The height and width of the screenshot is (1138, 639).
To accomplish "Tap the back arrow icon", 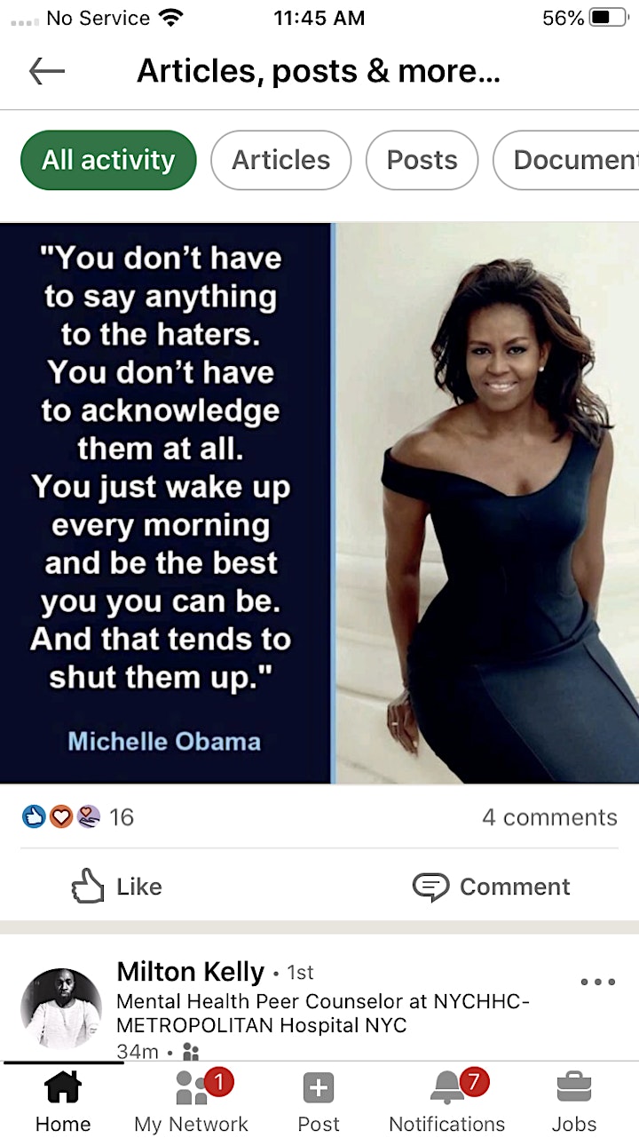I will click(x=47, y=72).
